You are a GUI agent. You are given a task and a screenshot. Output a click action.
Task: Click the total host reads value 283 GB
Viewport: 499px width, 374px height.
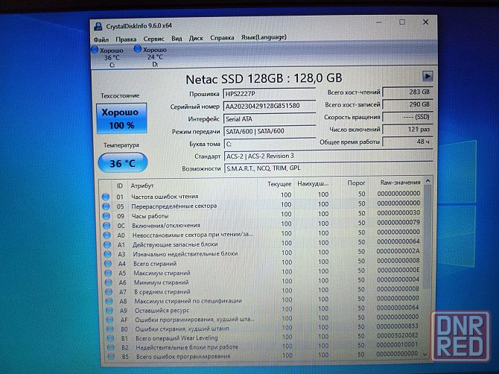point(407,92)
